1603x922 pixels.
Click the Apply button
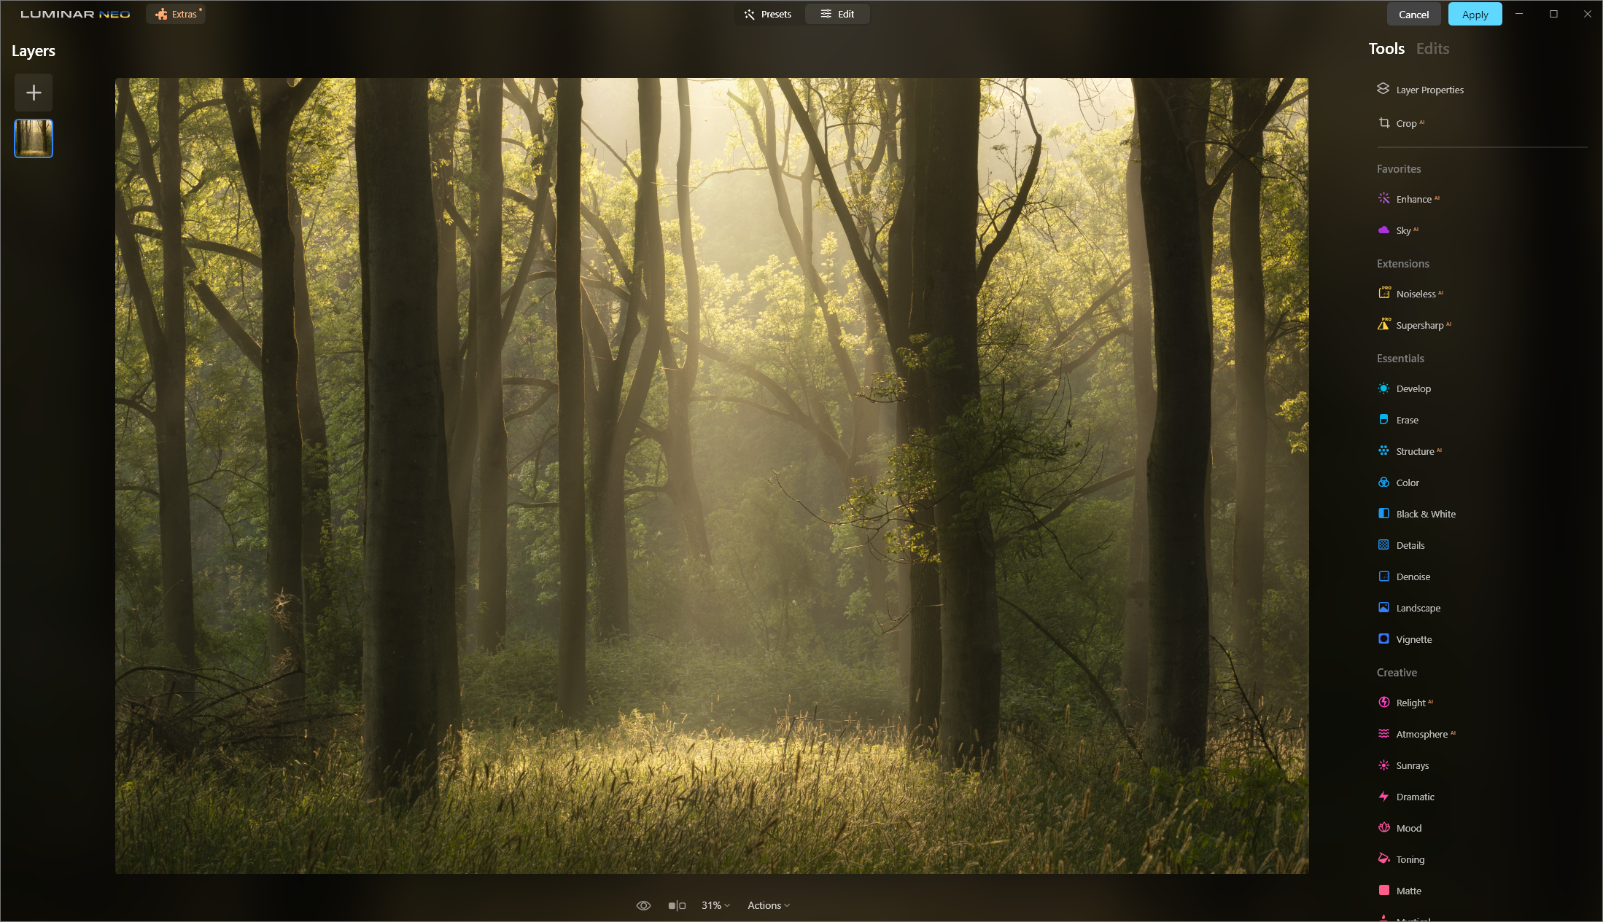1474,15
